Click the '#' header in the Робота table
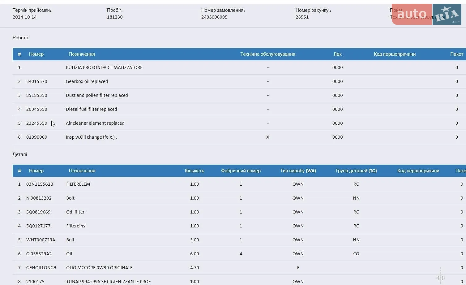 (x=19, y=54)
